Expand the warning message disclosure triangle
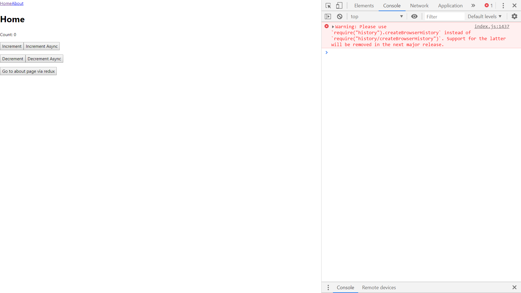This screenshot has width=521, height=293. (x=333, y=27)
